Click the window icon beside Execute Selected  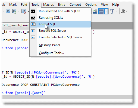point(33,37)
